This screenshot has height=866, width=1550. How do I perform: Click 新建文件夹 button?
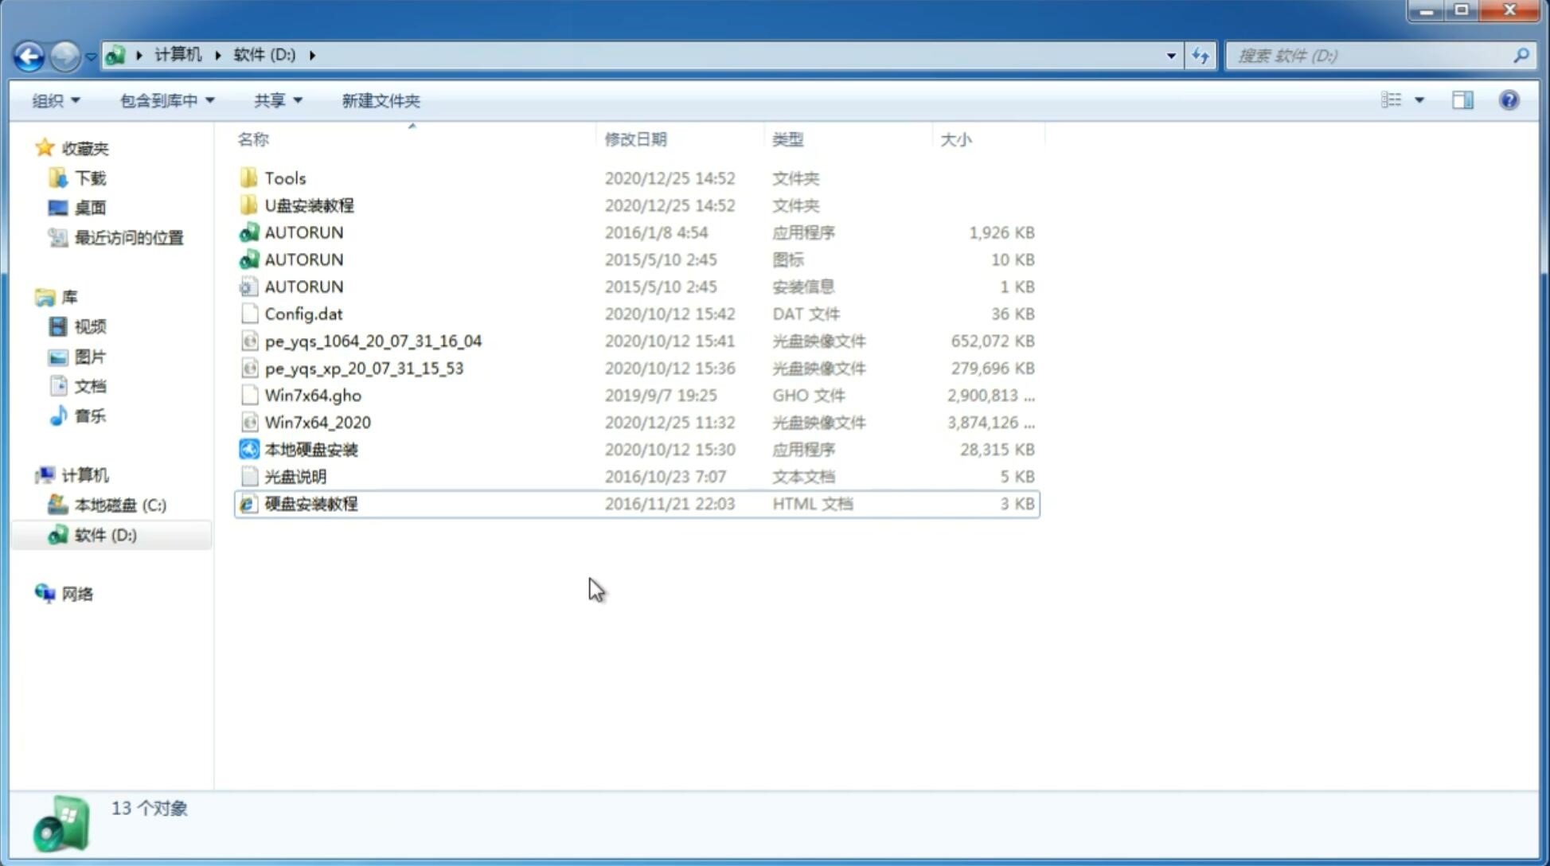380,99
